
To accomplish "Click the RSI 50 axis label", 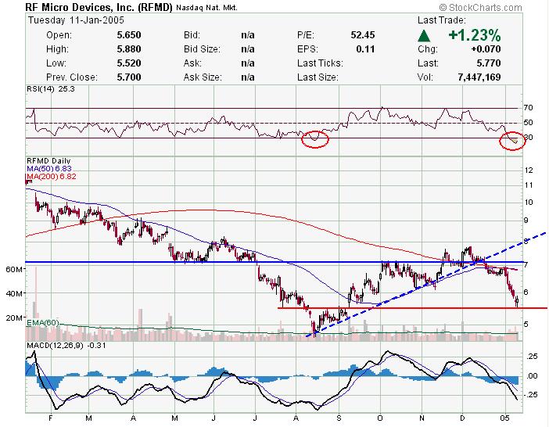I will [x=529, y=123].
